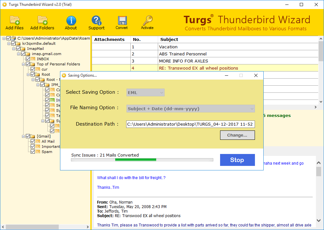Click the ImapMail folder icon
The height and width of the screenshot is (230, 324).
pyautogui.click(x=23, y=49)
